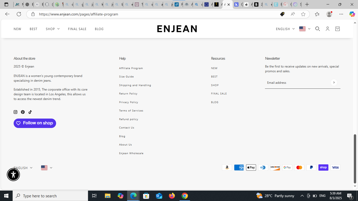Open the Privacy Policy link
Viewport: 358px width, 201px height.
[x=128, y=102]
